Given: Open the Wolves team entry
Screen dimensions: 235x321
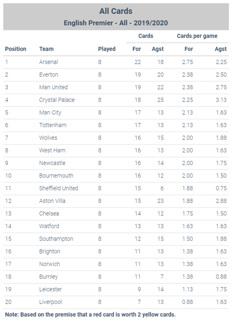Looking at the screenshot, I should tap(48, 138).
